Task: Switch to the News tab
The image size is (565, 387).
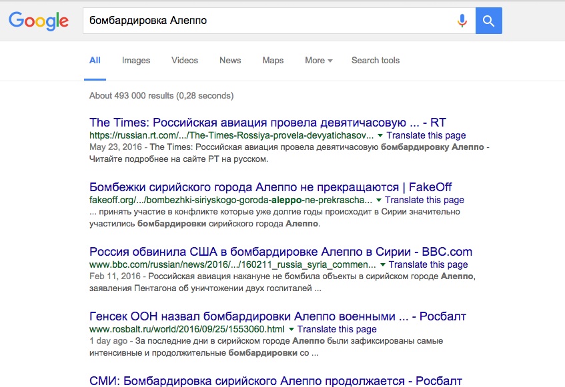Action: (x=229, y=60)
